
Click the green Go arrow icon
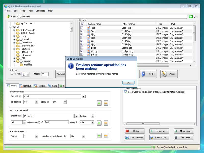[x=191, y=17]
